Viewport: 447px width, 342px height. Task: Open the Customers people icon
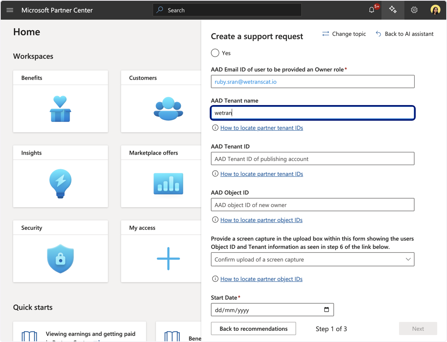coord(168,109)
